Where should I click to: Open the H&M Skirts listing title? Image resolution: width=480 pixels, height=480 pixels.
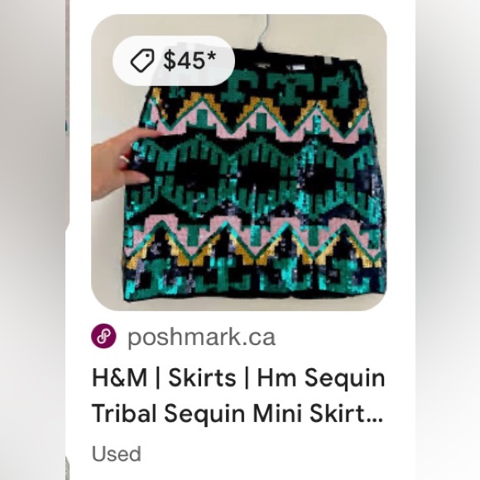[x=238, y=396]
